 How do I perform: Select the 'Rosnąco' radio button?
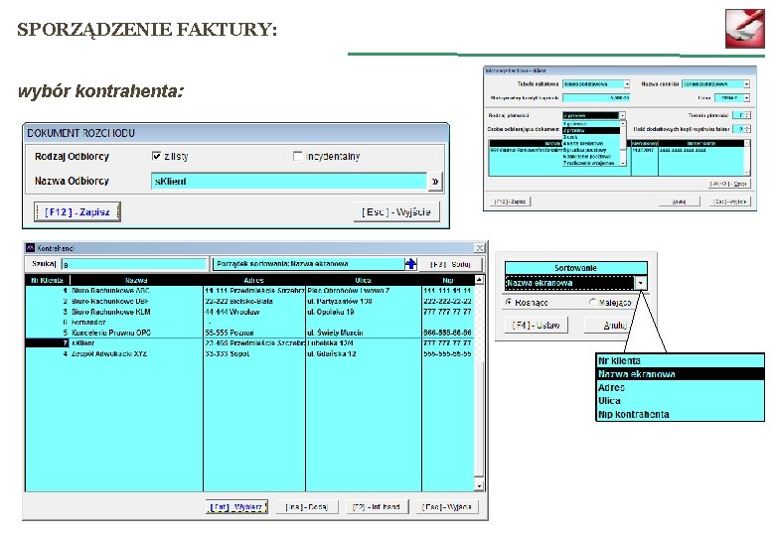[x=509, y=302]
